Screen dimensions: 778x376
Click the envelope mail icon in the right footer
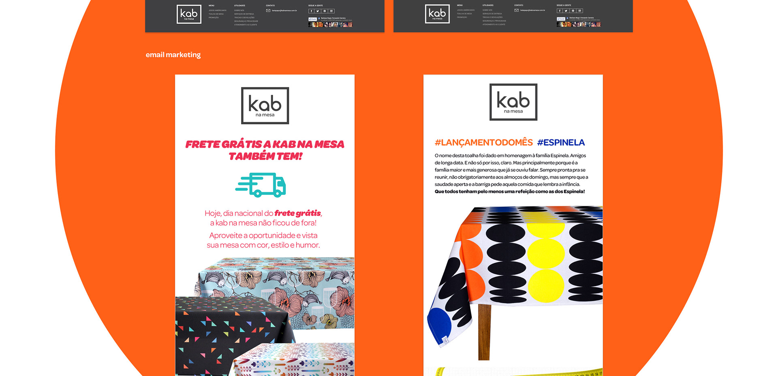517,10
